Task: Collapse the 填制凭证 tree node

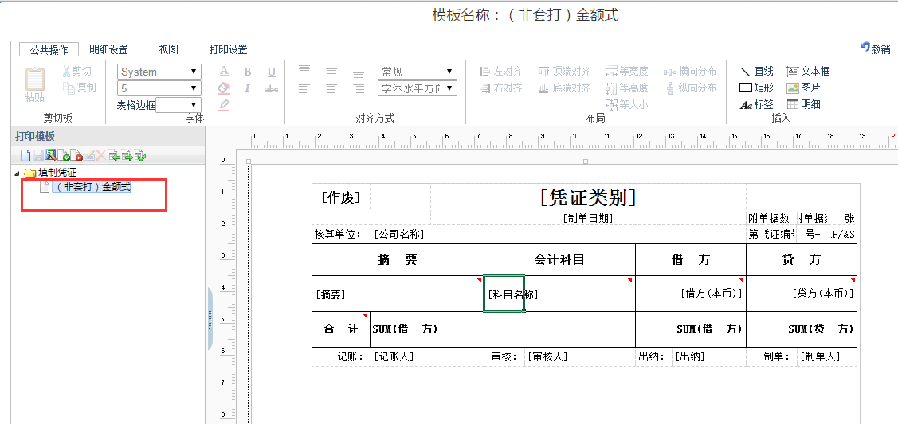Action: tap(18, 173)
